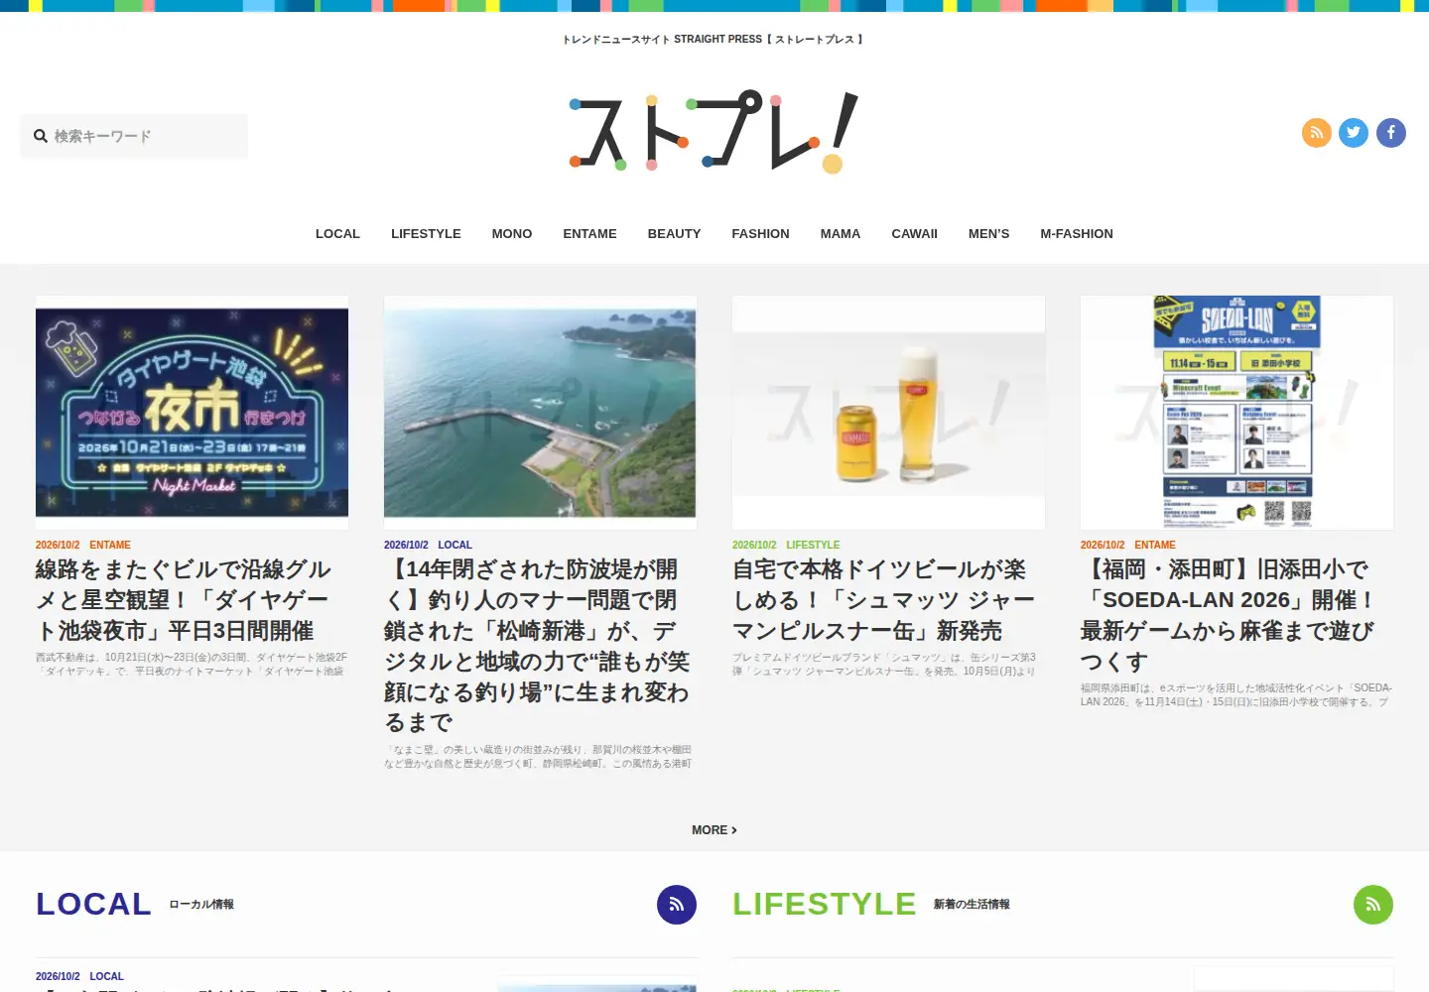
Task: Go to the BEAUTY category
Action: coord(674,234)
